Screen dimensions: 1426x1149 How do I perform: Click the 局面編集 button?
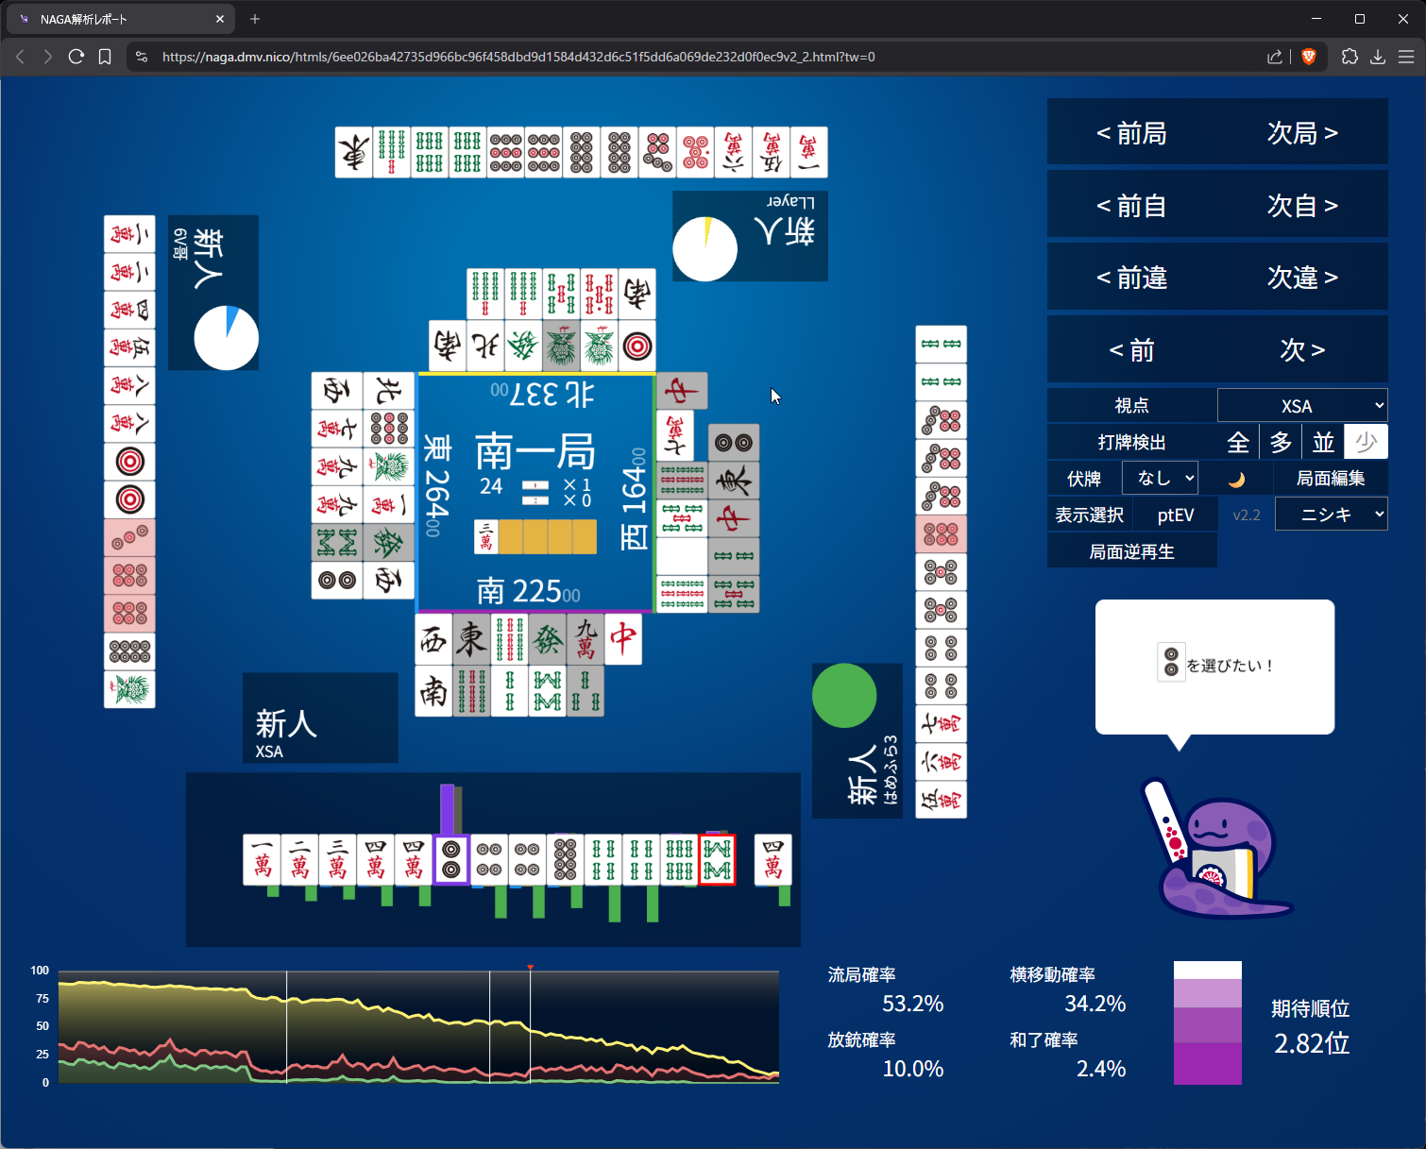[x=1330, y=479]
